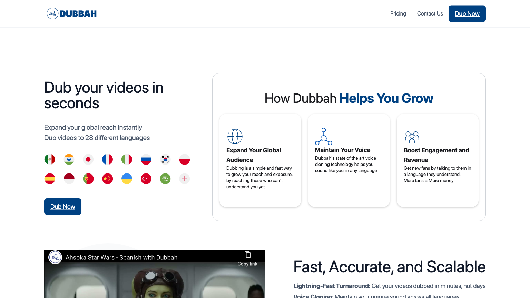530x298 pixels.
Task: Play the Ahsoka Star Wars Spanish video
Action: tap(155, 283)
